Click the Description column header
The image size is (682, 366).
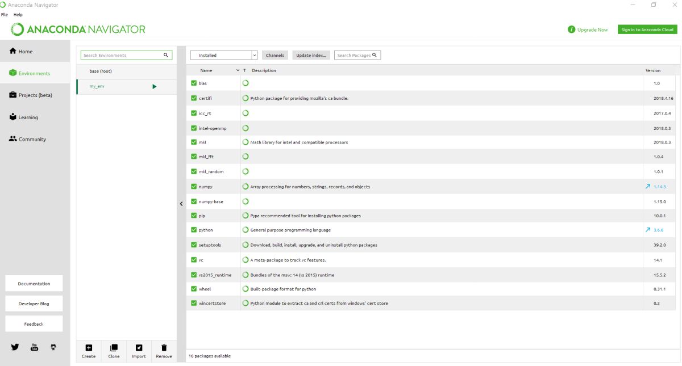(x=264, y=70)
